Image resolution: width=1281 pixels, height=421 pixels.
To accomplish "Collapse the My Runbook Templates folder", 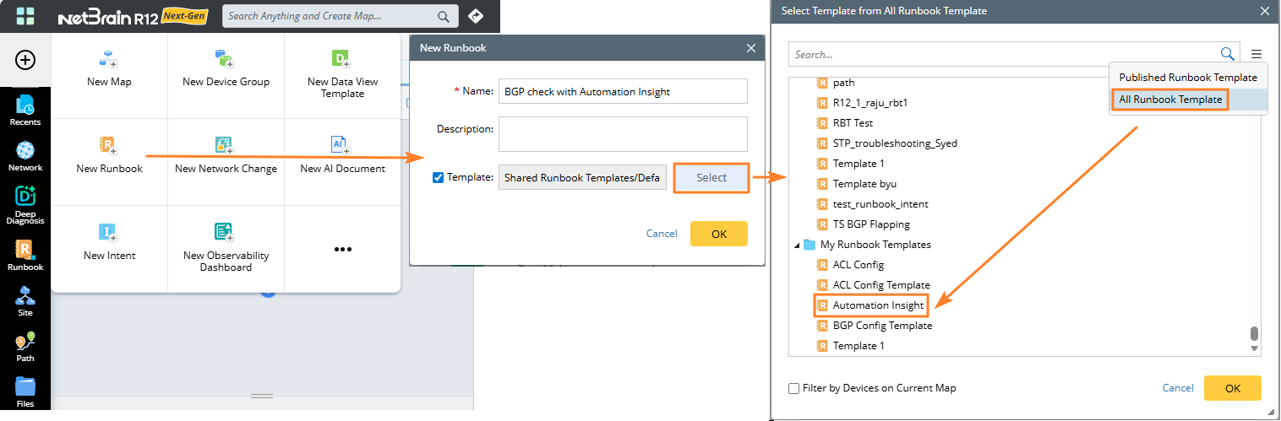I will click(x=796, y=245).
